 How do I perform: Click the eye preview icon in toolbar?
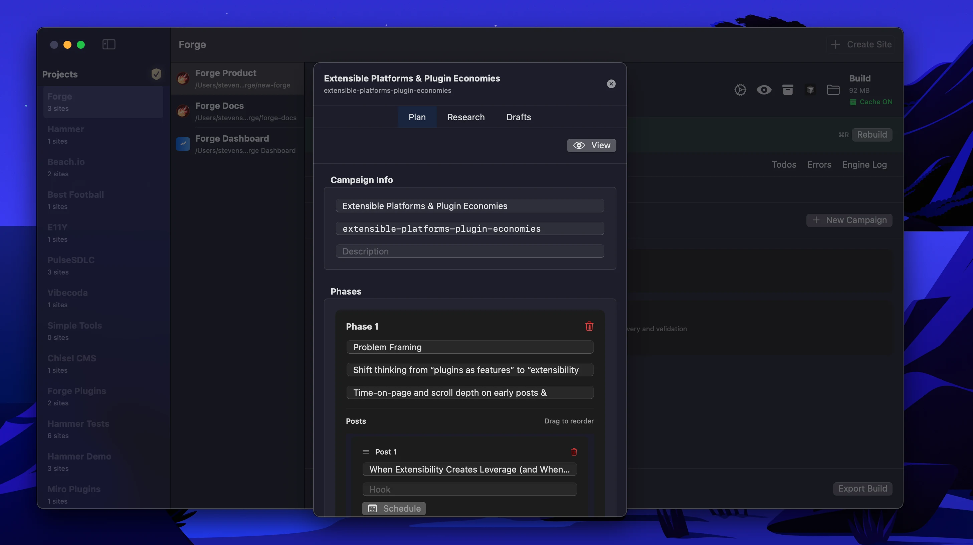point(764,90)
